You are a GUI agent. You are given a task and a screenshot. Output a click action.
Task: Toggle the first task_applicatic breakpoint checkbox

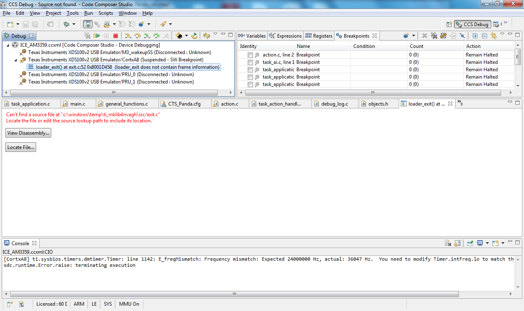250,70
